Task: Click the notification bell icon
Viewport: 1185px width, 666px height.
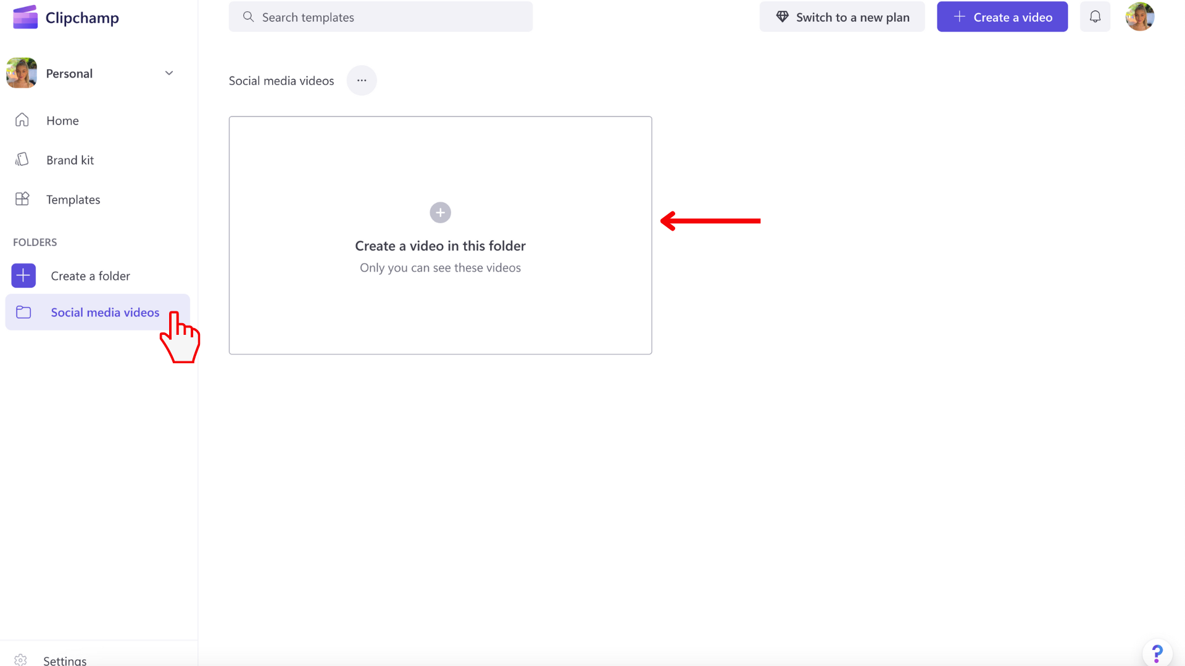Action: point(1096,16)
